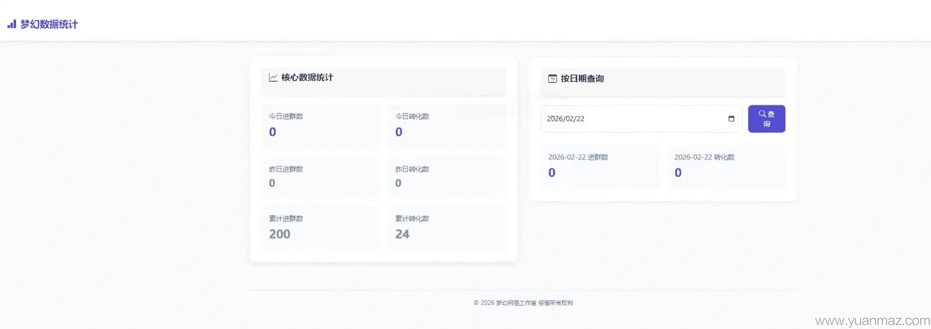Viewport: 931px width, 329px height.
Task: Click the 2026-02-22 转化数 label
Action: (x=704, y=157)
